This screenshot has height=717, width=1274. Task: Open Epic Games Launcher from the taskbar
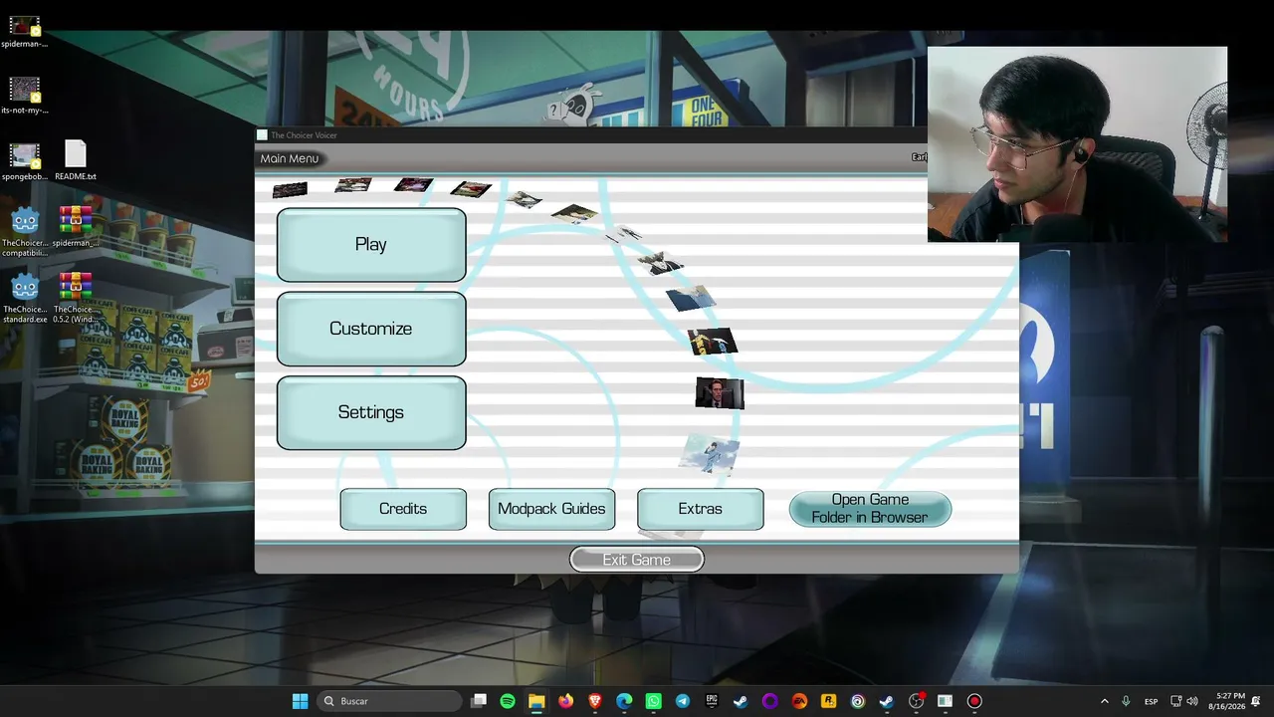[x=712, y=701]
